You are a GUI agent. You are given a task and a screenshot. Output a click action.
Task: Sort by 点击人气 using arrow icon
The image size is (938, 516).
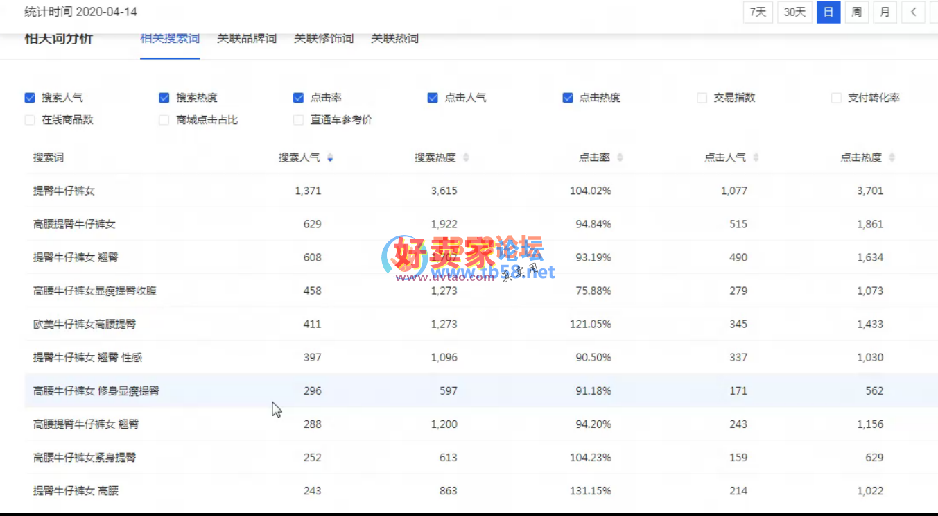pos(756,158)
